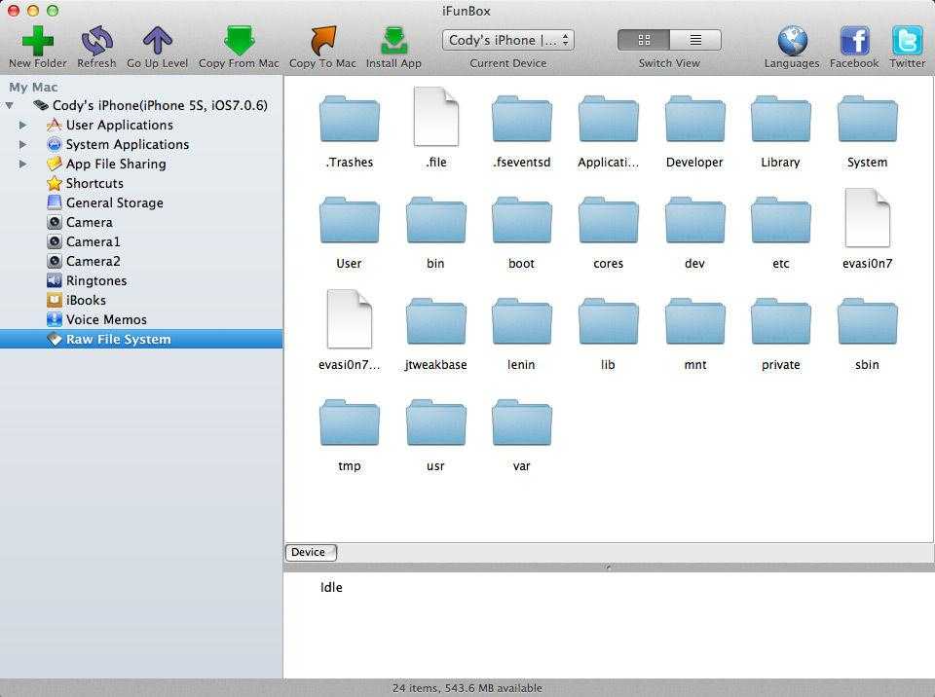Select the Developer folder

(x=694, y=119)
